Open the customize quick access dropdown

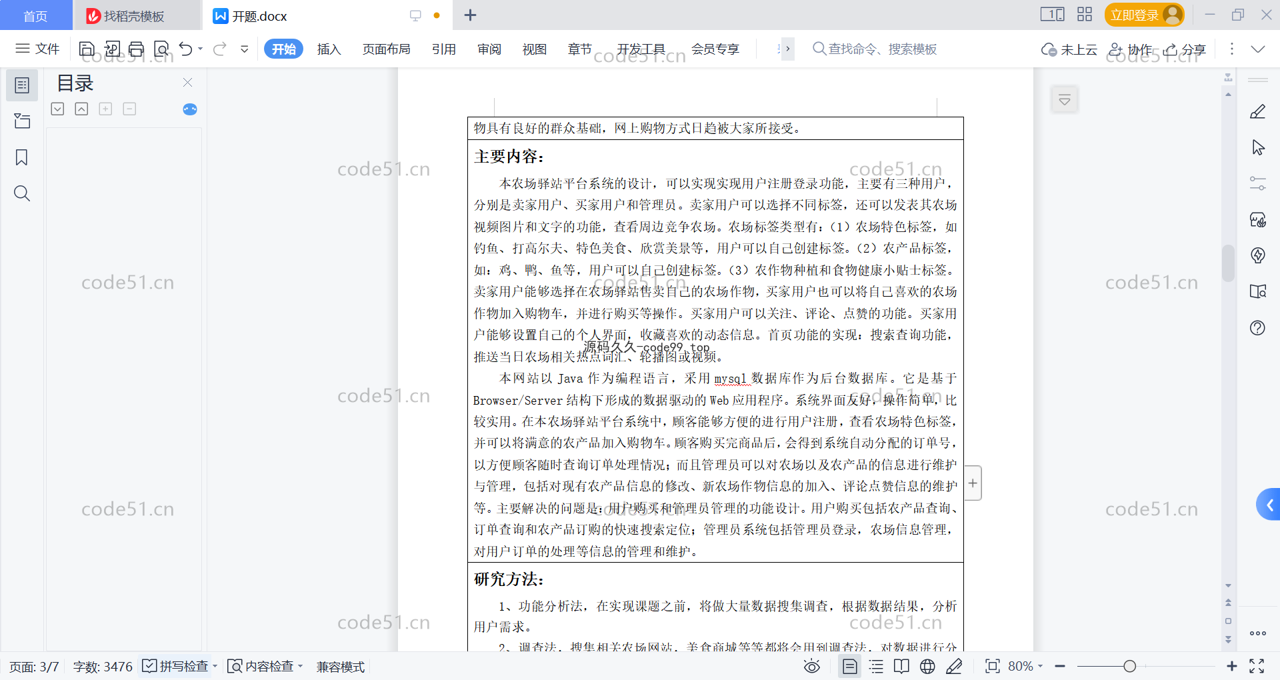245,49
